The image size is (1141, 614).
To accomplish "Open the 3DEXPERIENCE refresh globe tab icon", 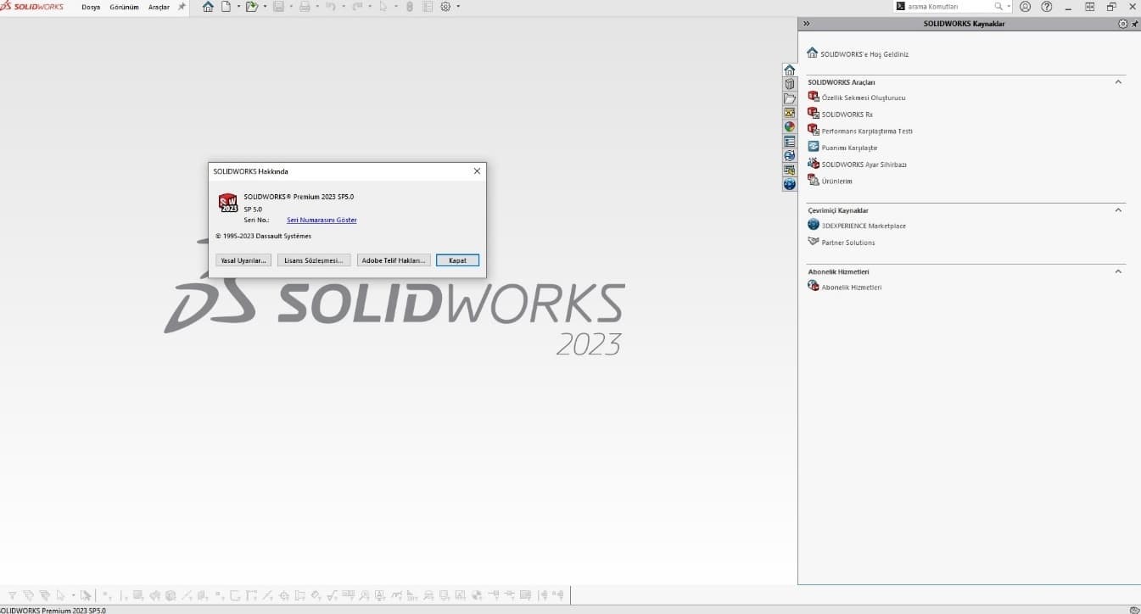I will click(790, 156).
